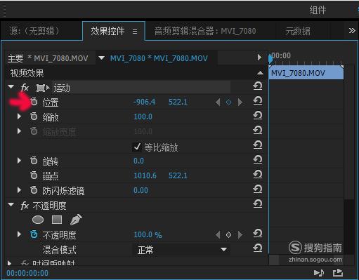Toggle the 防闪烁滤镜 stopwatch animation

(x=34, y=190)
